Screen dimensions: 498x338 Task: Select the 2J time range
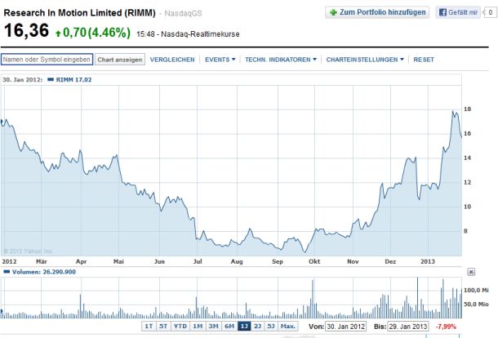tap(258, 327)
